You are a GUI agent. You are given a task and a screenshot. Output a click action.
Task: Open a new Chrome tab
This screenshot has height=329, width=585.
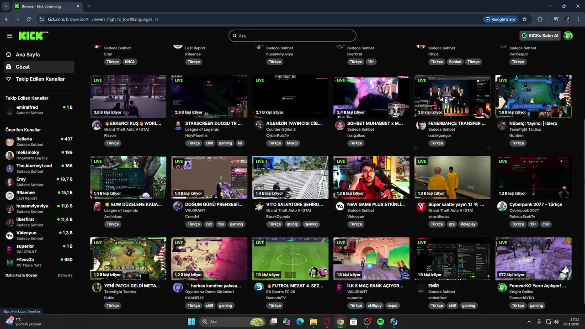[x=89, y=6]
